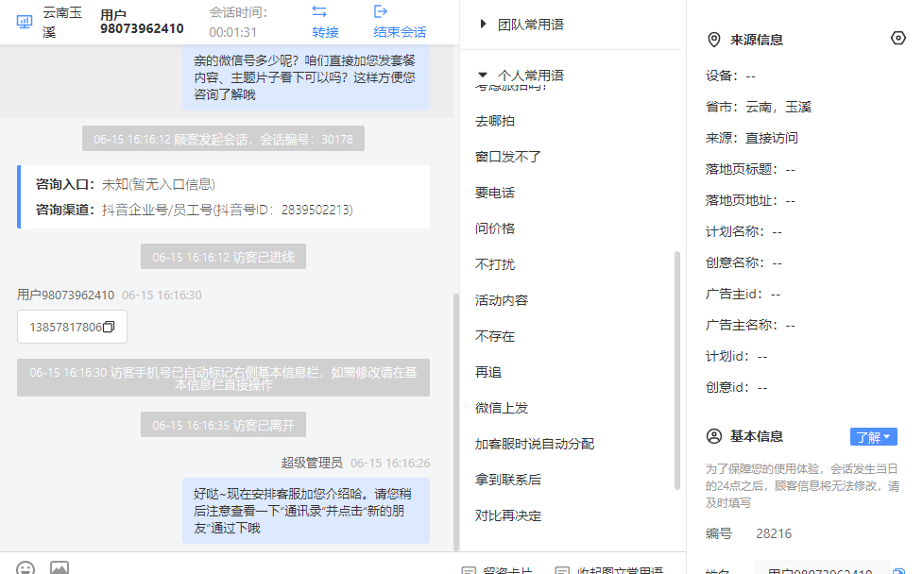The height and width of the screenshot is (574, 923).
Task: Click the 访客已进线 system notice
Action: (223, 257)
